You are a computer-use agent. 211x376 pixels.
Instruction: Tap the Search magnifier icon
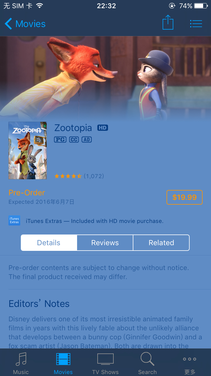pyautogui.click(x=147, y=359)
